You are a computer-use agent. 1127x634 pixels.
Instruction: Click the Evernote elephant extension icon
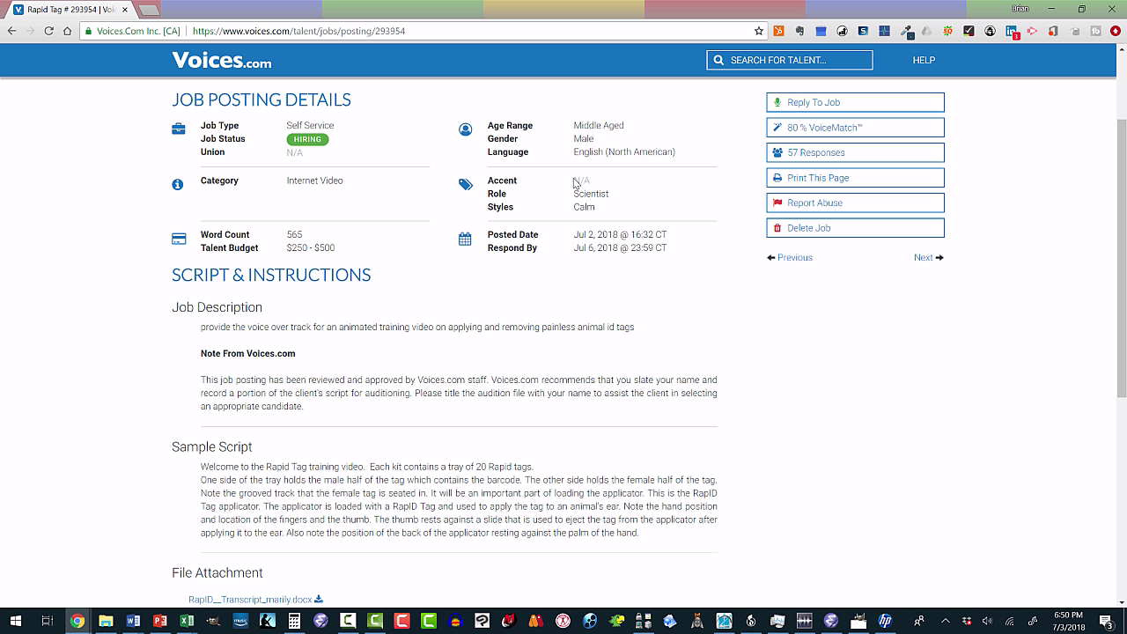[799, 31]
